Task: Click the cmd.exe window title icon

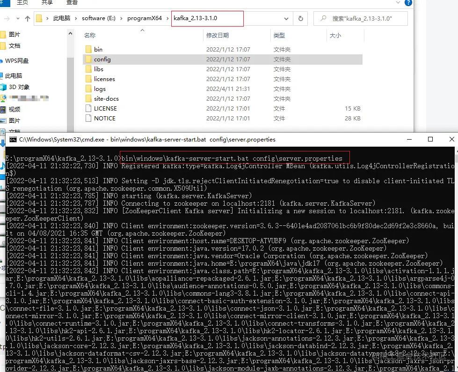Action: 13,140
